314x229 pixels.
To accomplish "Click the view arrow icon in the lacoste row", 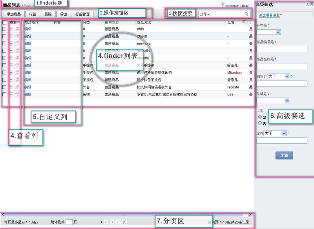I will click(11, 87).
